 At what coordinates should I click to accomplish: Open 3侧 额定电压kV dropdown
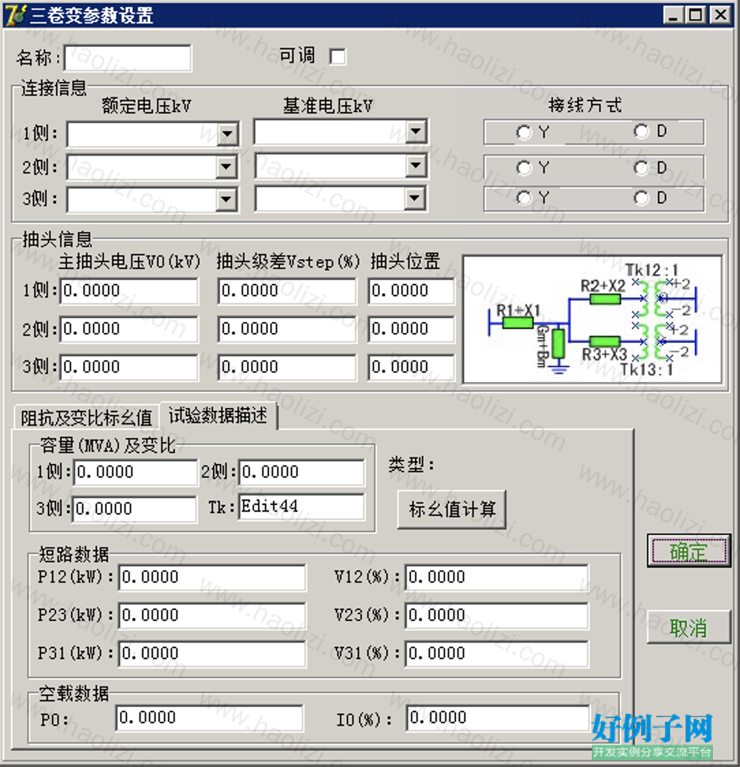[x=227, y=199]
